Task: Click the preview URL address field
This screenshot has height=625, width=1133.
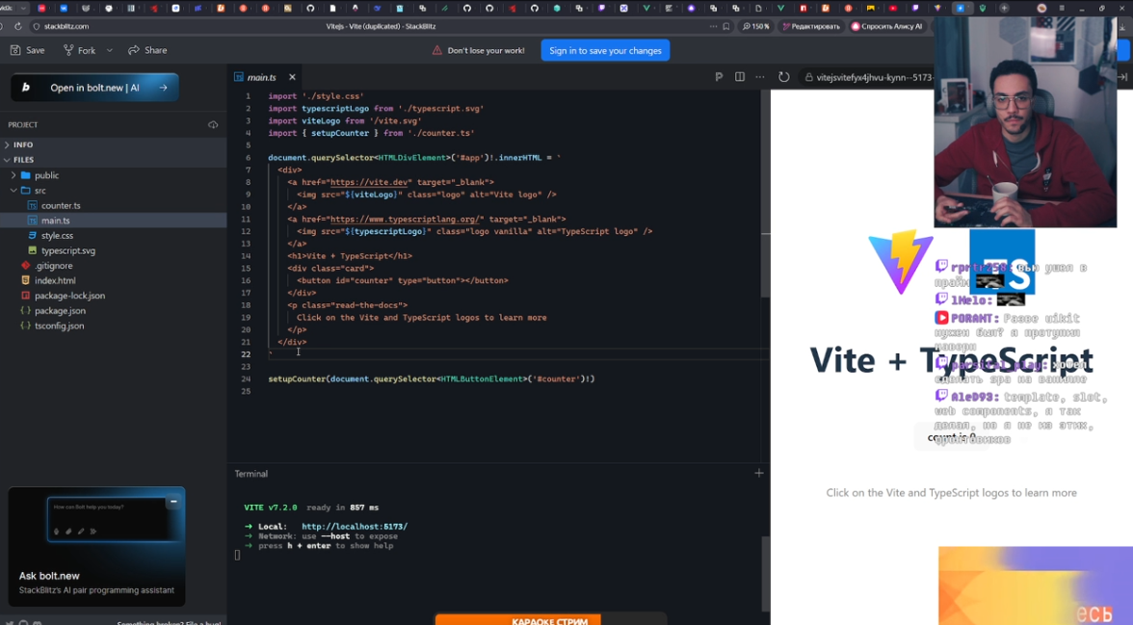Action: tap(867, 77)
